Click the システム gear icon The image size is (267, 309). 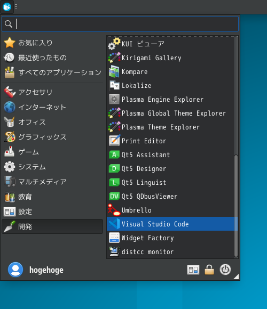(x=10, y=167)
